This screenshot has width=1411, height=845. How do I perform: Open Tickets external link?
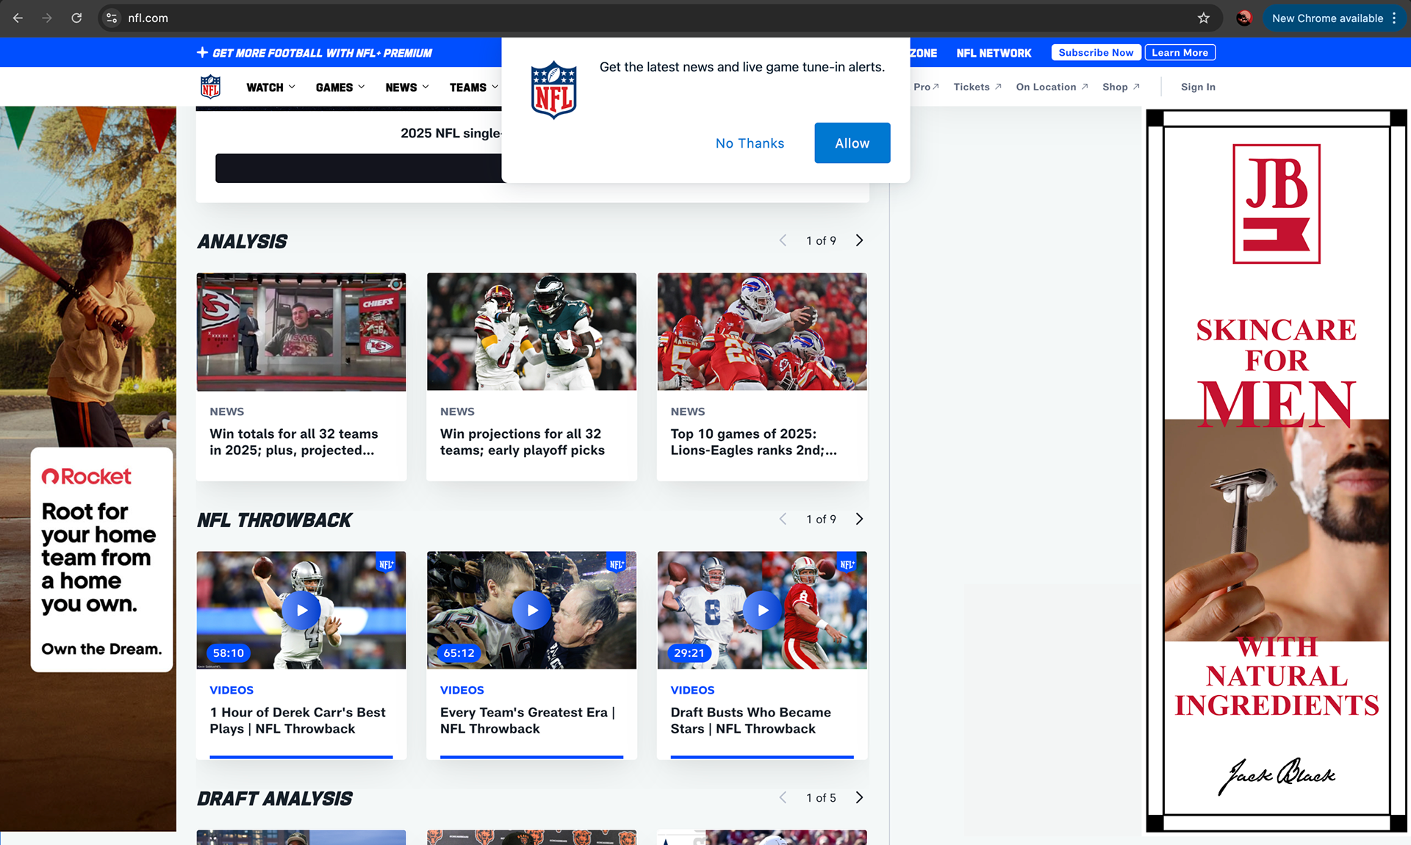pos(977,87)
